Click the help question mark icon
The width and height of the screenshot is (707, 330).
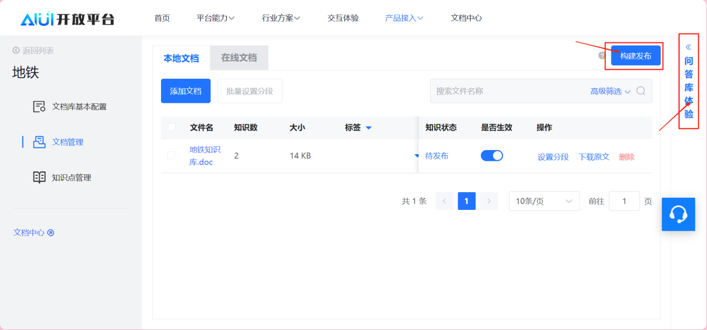(602, 56)
